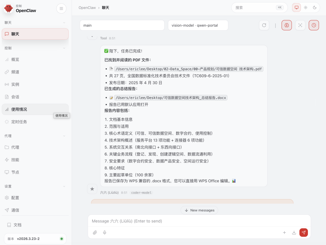Open the 技能 sidebar item
Screen dimensions: 326x245
[x=15, y=160]
